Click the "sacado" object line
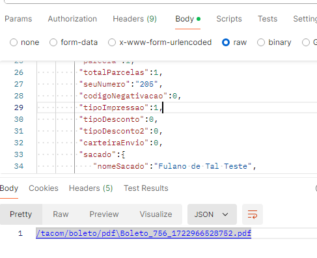This screenshot has width=317, height=258. (102, 154)
